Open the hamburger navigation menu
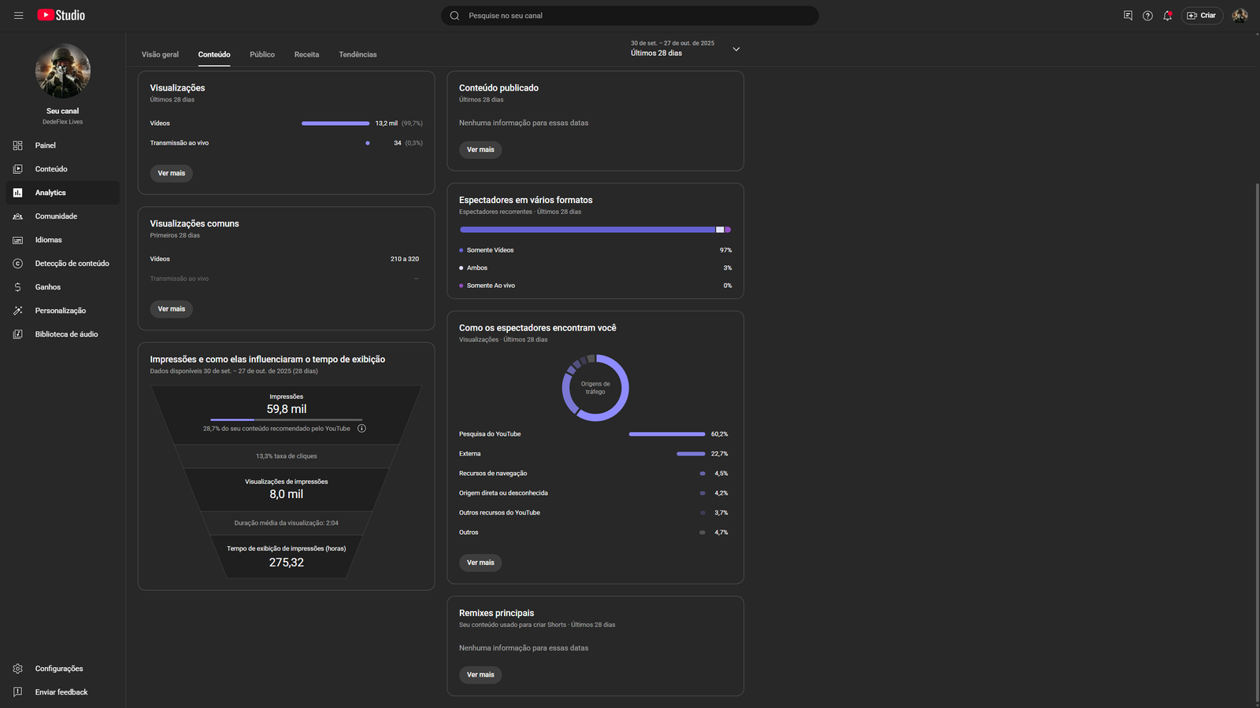Image resolution: width=1260 pixels, height=708 pixels. point(18,16)
